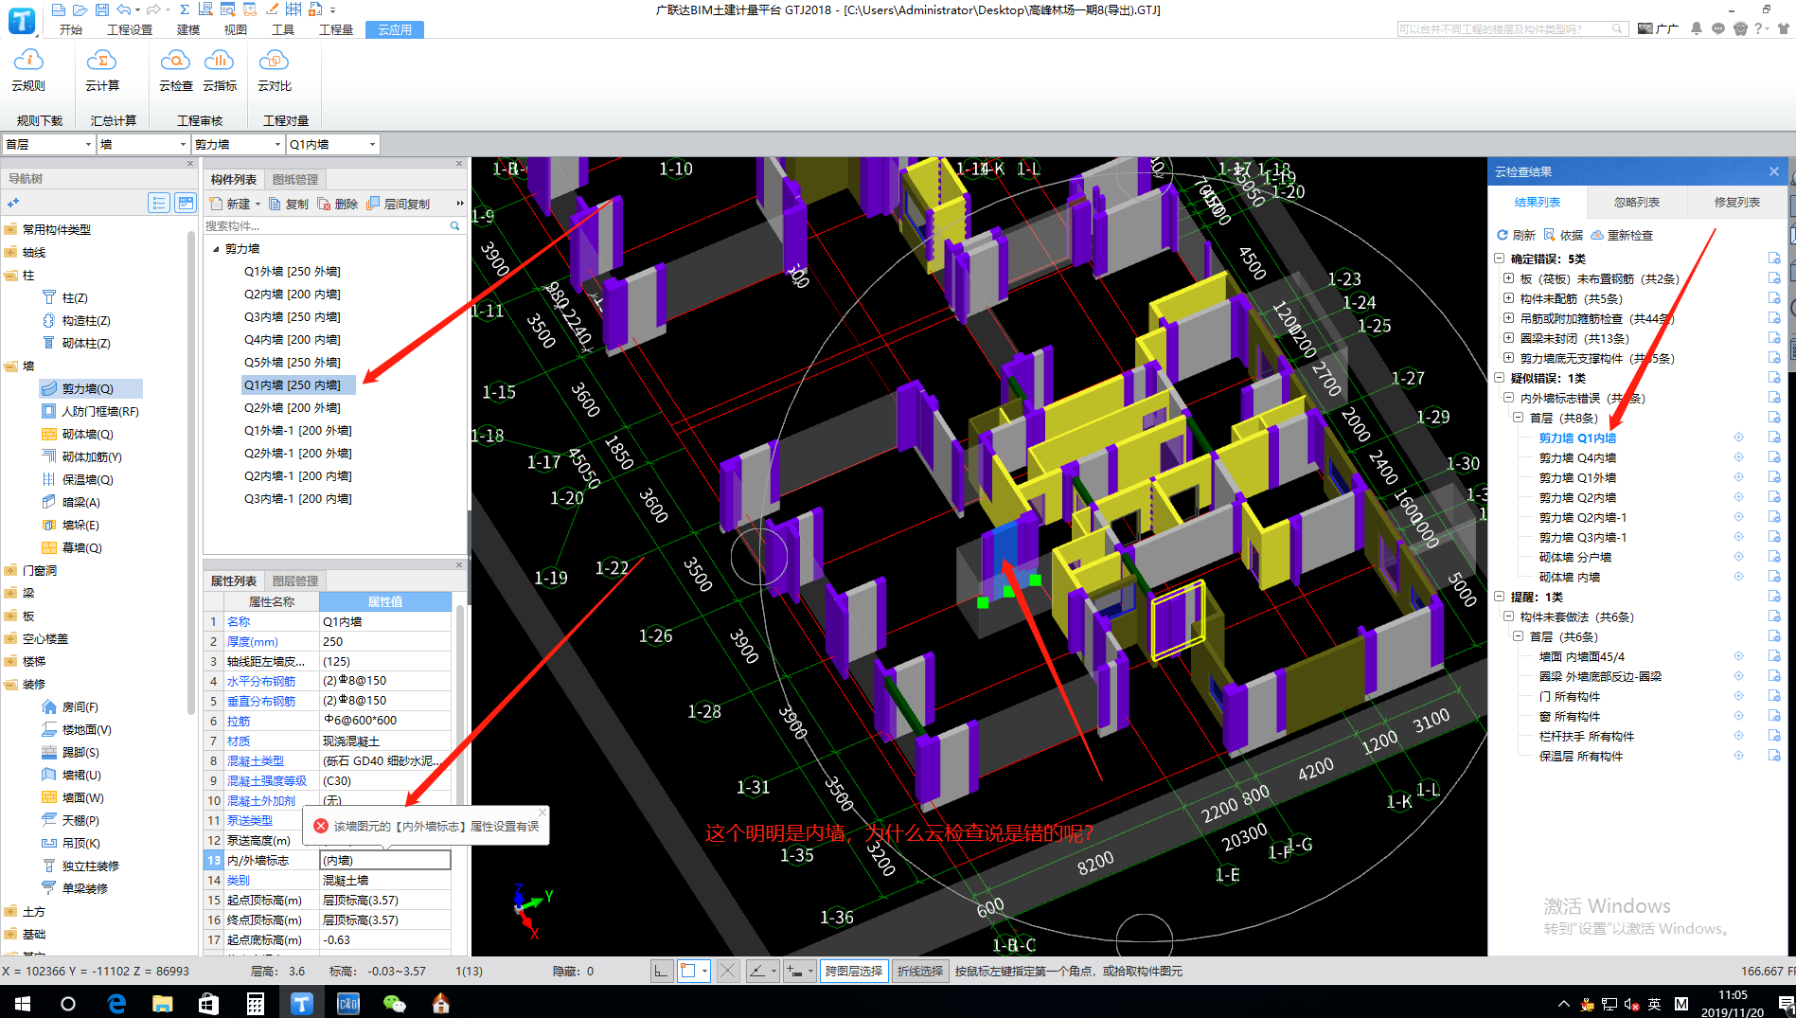Open the 工程设置 ribbon tab

130,29
